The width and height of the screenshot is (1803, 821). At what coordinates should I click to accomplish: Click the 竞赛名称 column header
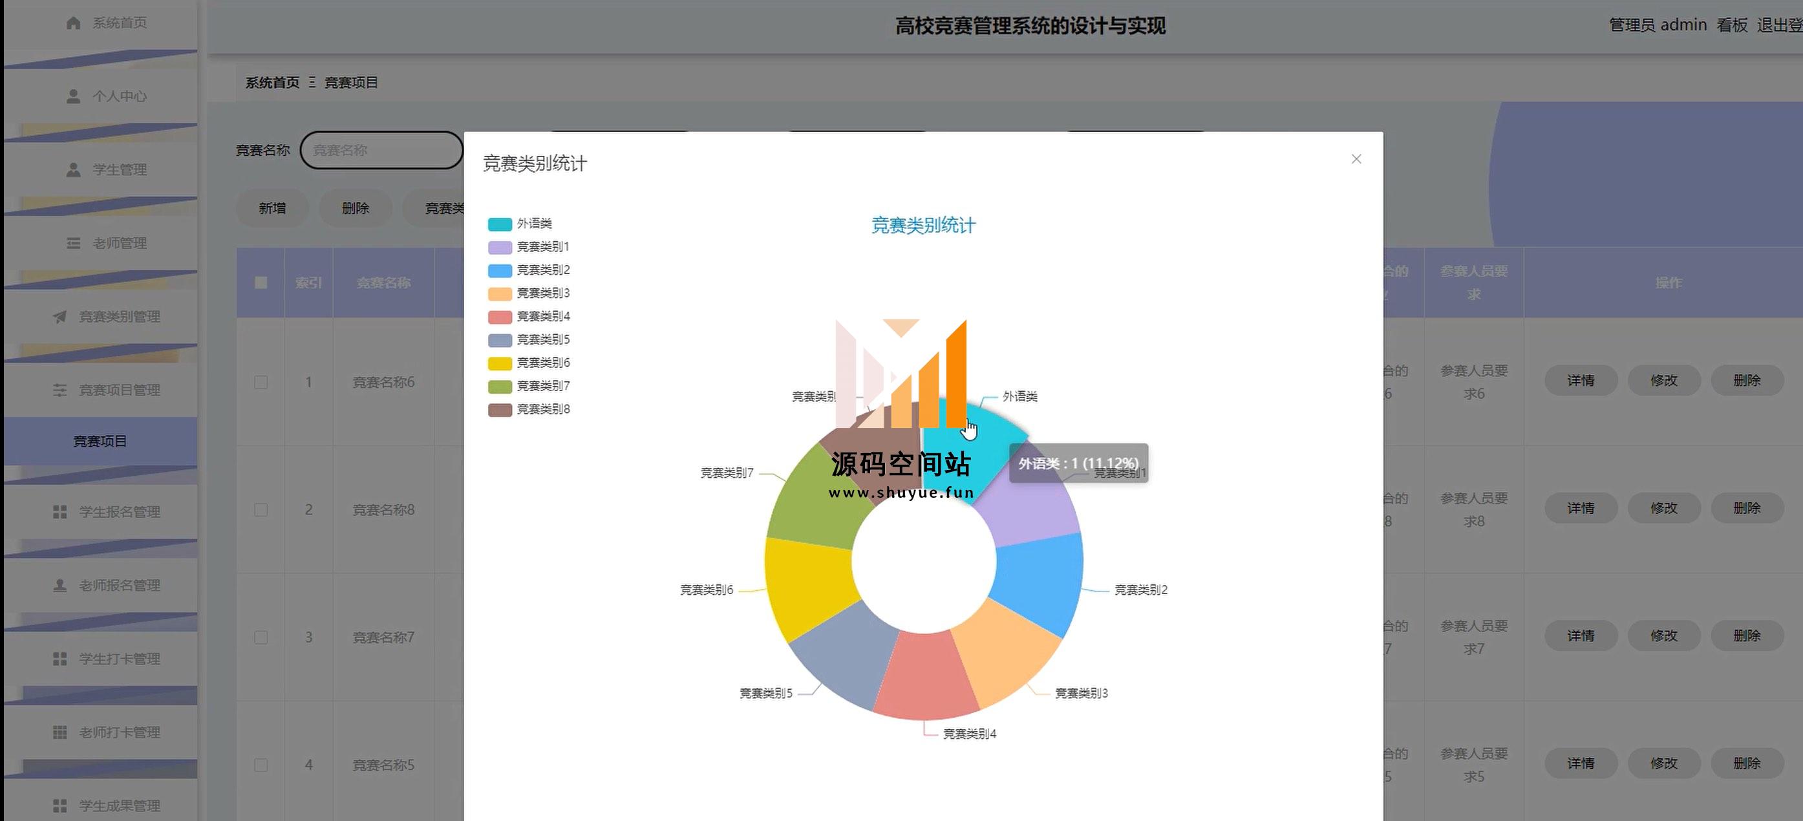[x=383, y=283]
